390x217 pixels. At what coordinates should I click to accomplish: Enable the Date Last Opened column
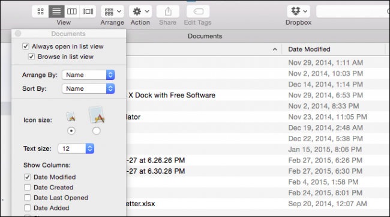[28, 198]
